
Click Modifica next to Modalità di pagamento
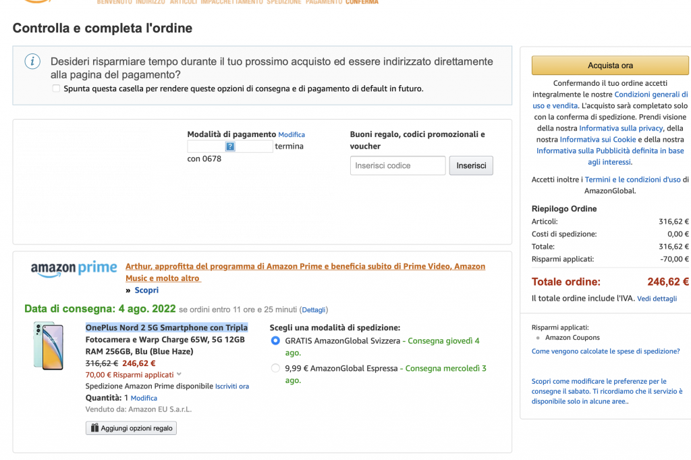pos(292,135)
